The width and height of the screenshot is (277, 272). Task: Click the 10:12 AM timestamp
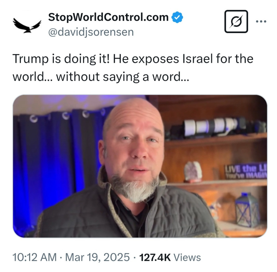pos(35,257)
